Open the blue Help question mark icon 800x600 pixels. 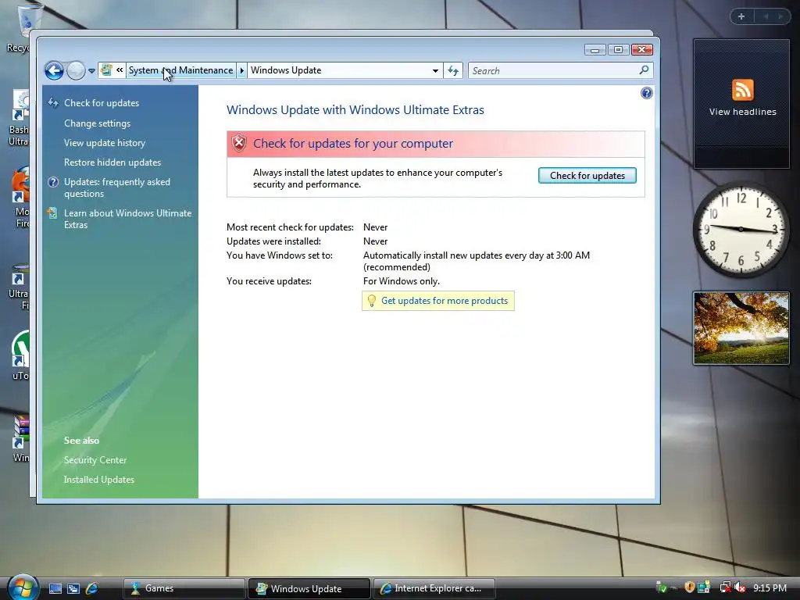646,93
